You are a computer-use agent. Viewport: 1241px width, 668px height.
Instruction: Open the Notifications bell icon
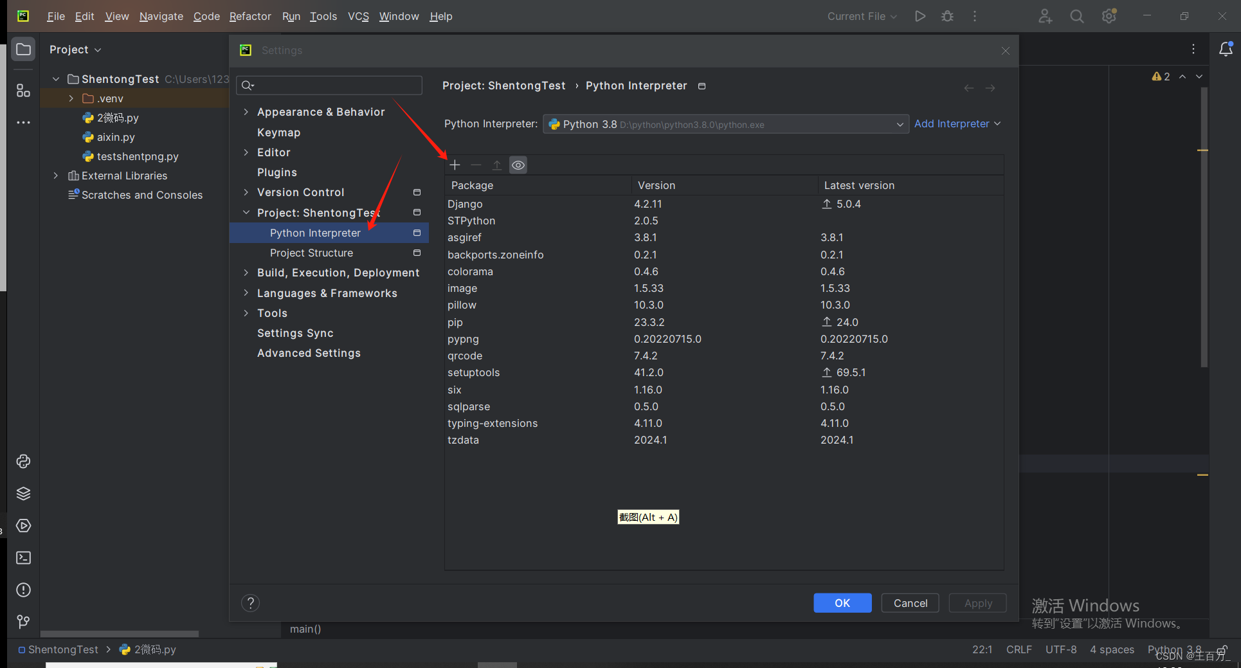(1226, 49)
